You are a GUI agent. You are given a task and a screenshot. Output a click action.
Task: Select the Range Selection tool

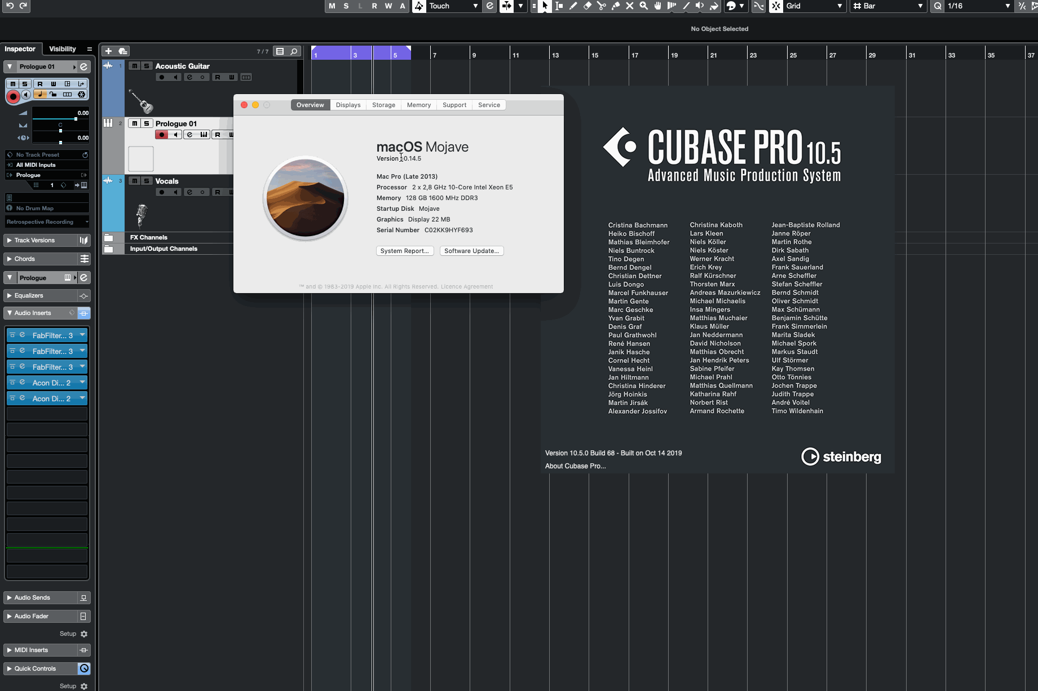pos(559,6)
